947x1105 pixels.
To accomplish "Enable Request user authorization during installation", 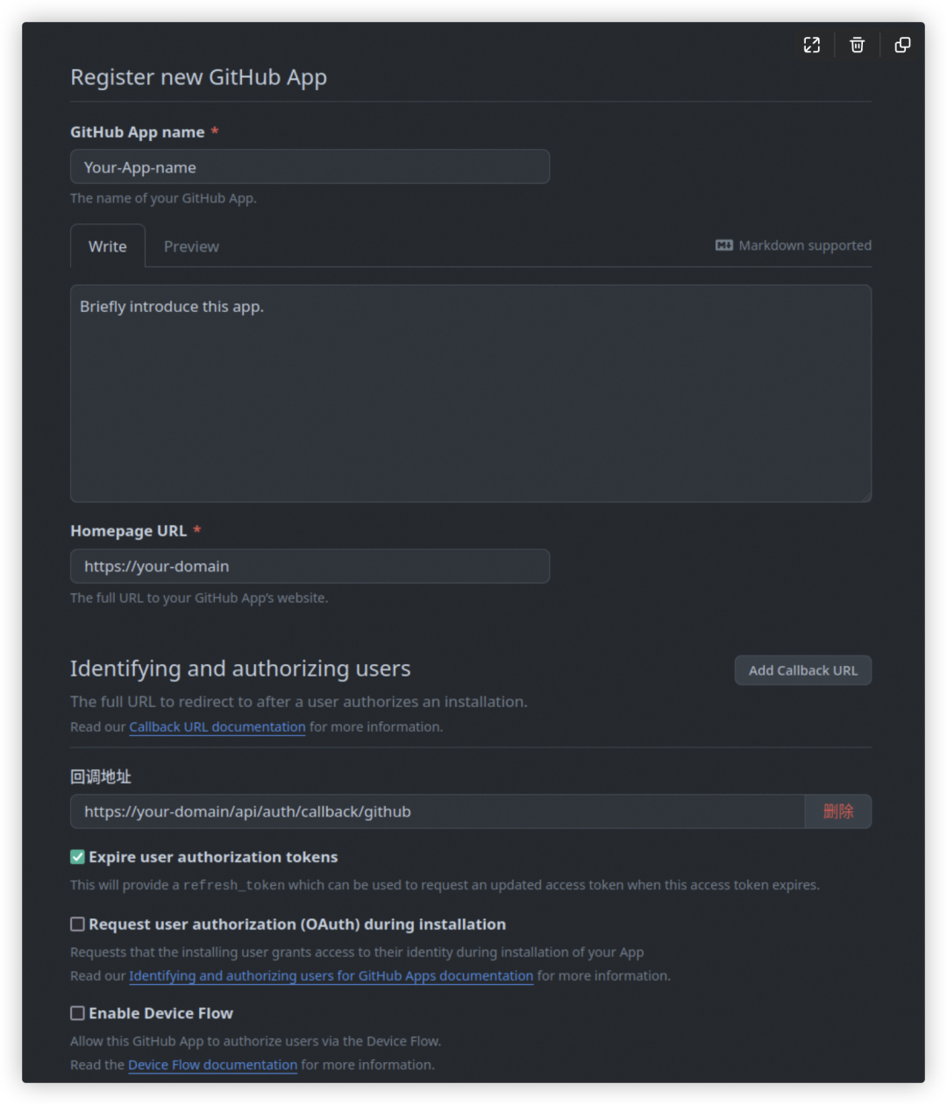I will click(78, 924).
